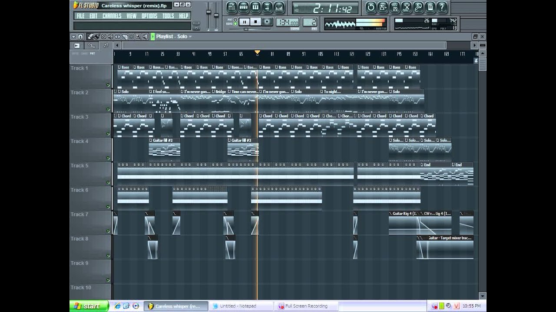This screenshot has height=312, width=556.
Task: Open the VIEW menu
Action: (132, 16)
